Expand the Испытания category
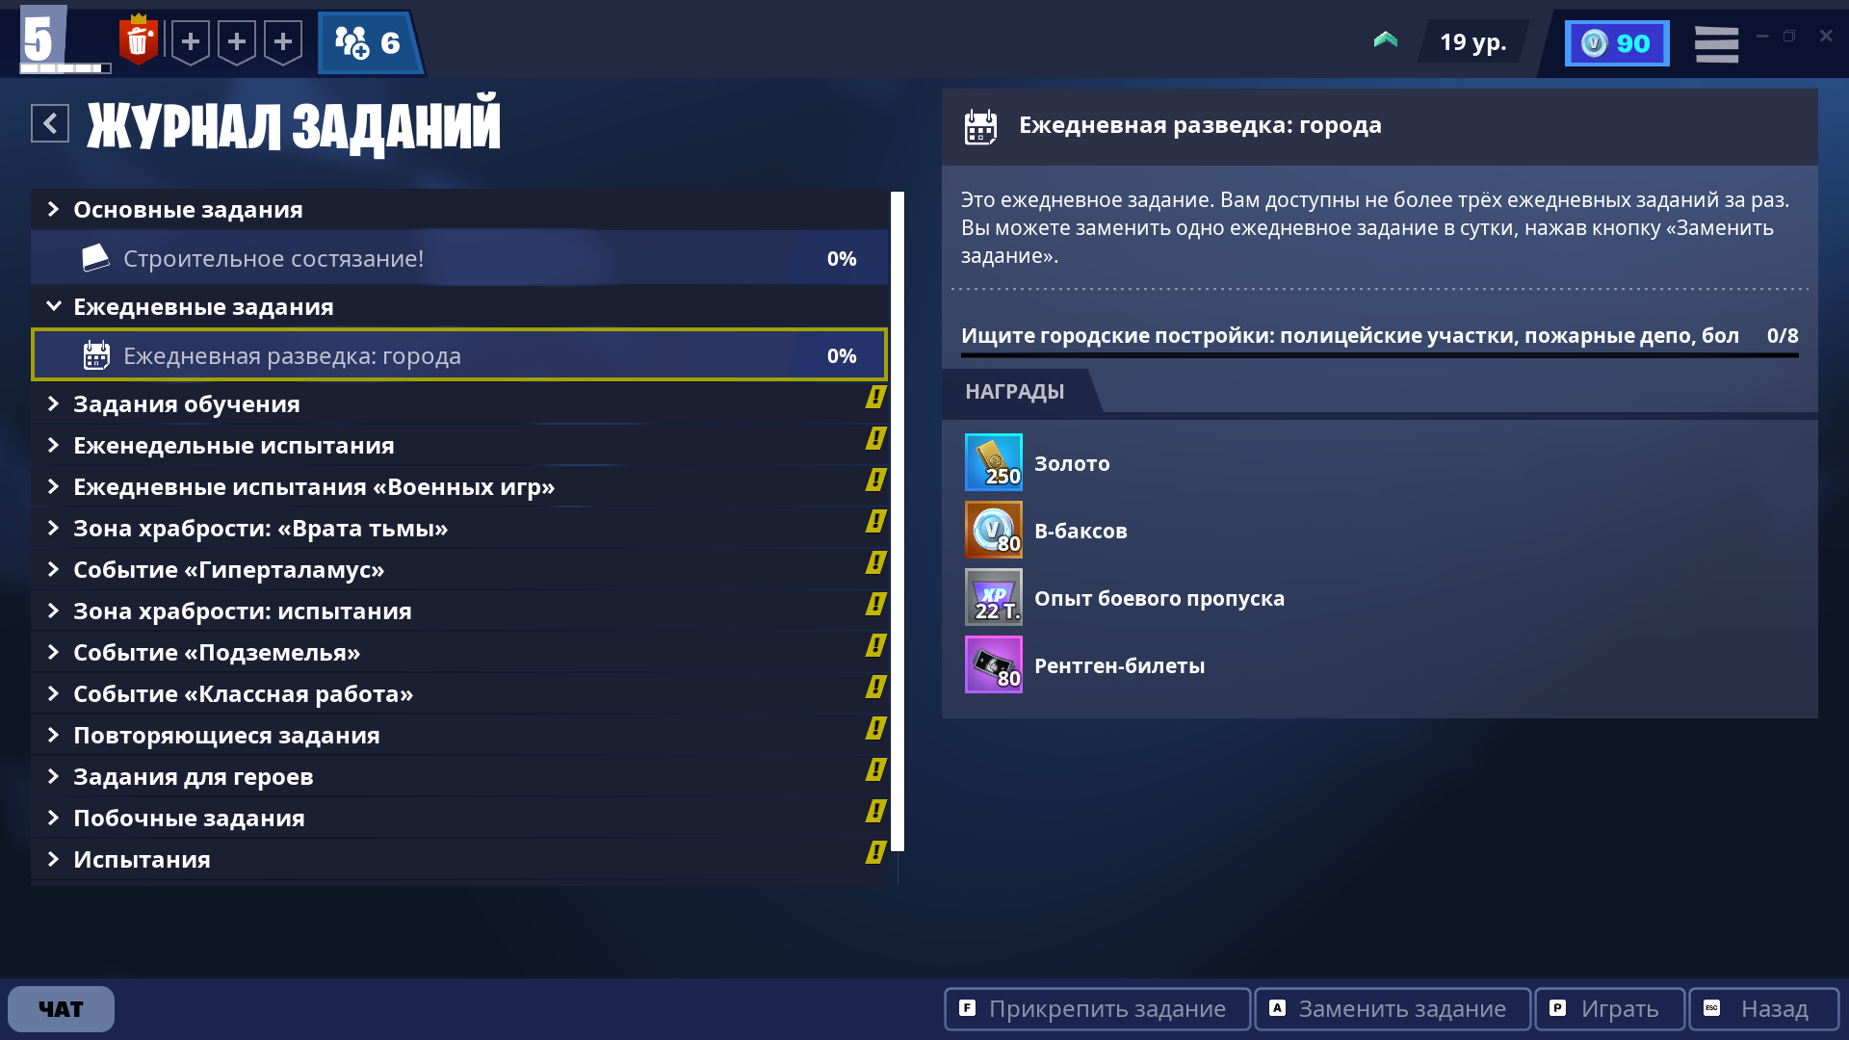The image size is (1849, 1040). [459, 859]
